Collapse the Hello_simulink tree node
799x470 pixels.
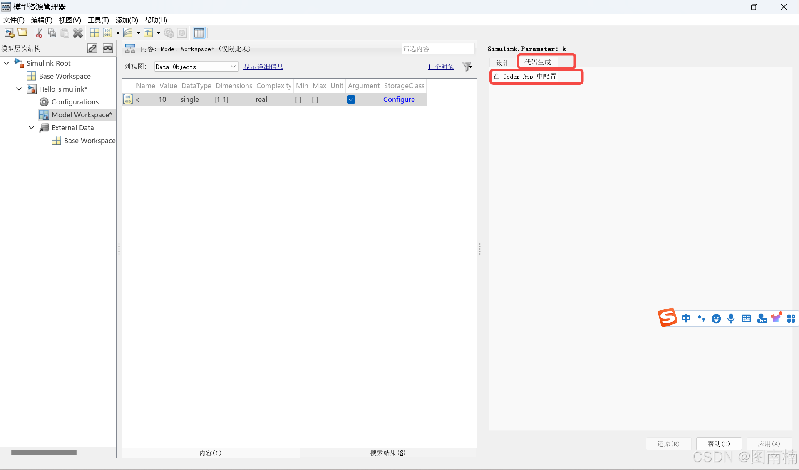point(19,89)
